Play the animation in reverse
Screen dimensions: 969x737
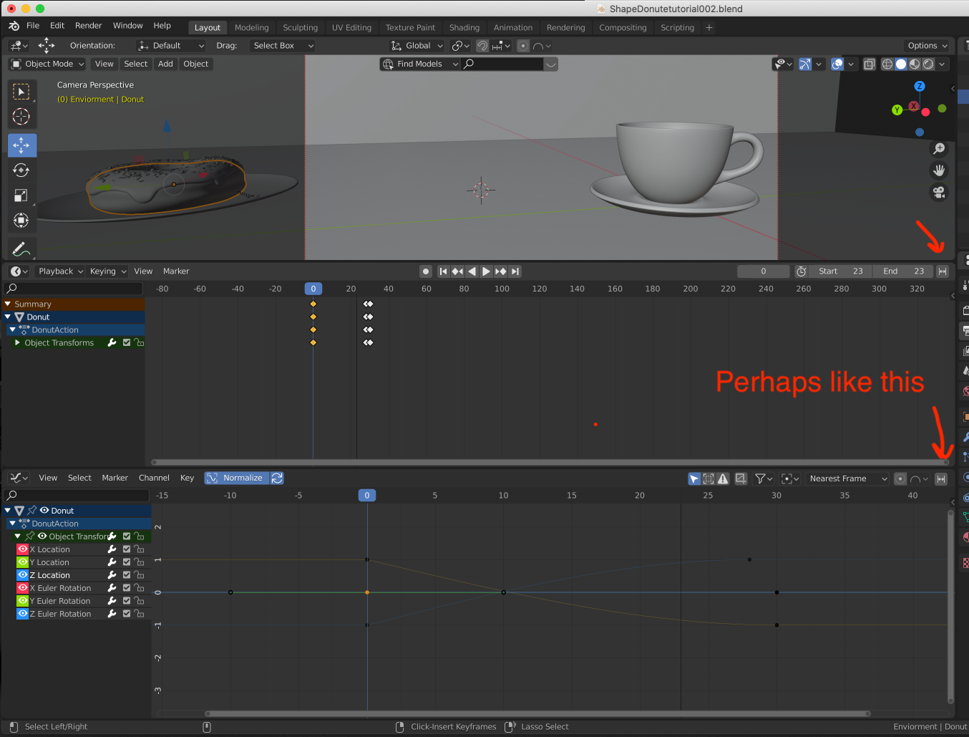pos(472,271)
